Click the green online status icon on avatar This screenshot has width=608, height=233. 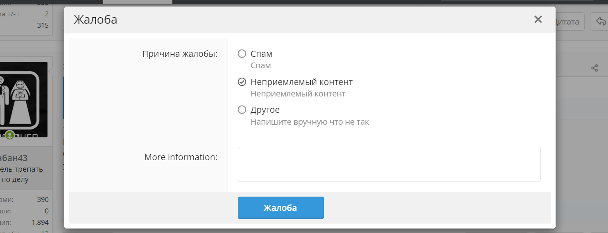[x=9, y=134]
